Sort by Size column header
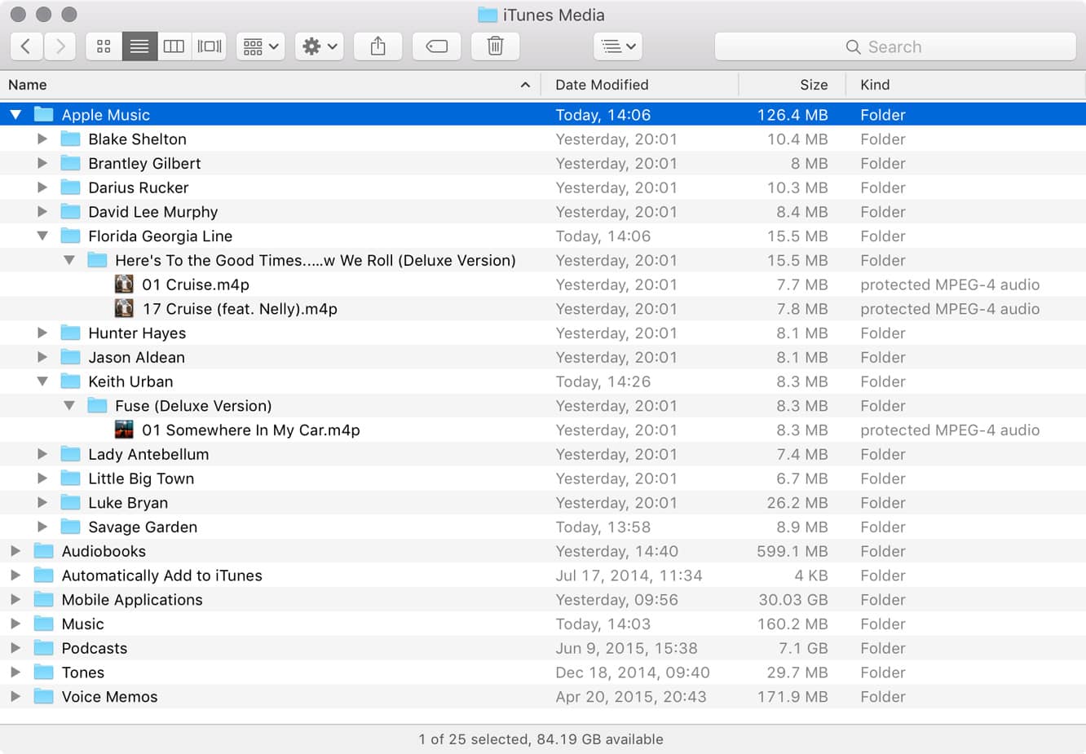Image resolution: width=1086 pixels, height=754 pixels. coord(792,85)
